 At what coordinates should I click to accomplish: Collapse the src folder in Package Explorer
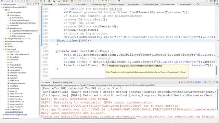tap(4, 10)
